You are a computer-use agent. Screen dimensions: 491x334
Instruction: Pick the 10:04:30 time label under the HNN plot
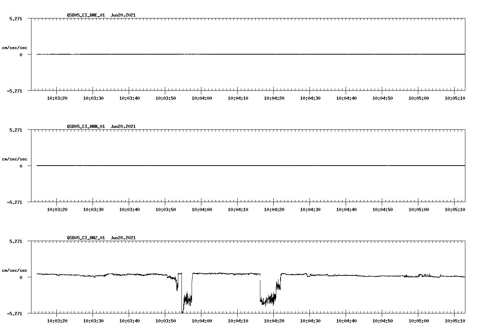click(x=310, y=210)
